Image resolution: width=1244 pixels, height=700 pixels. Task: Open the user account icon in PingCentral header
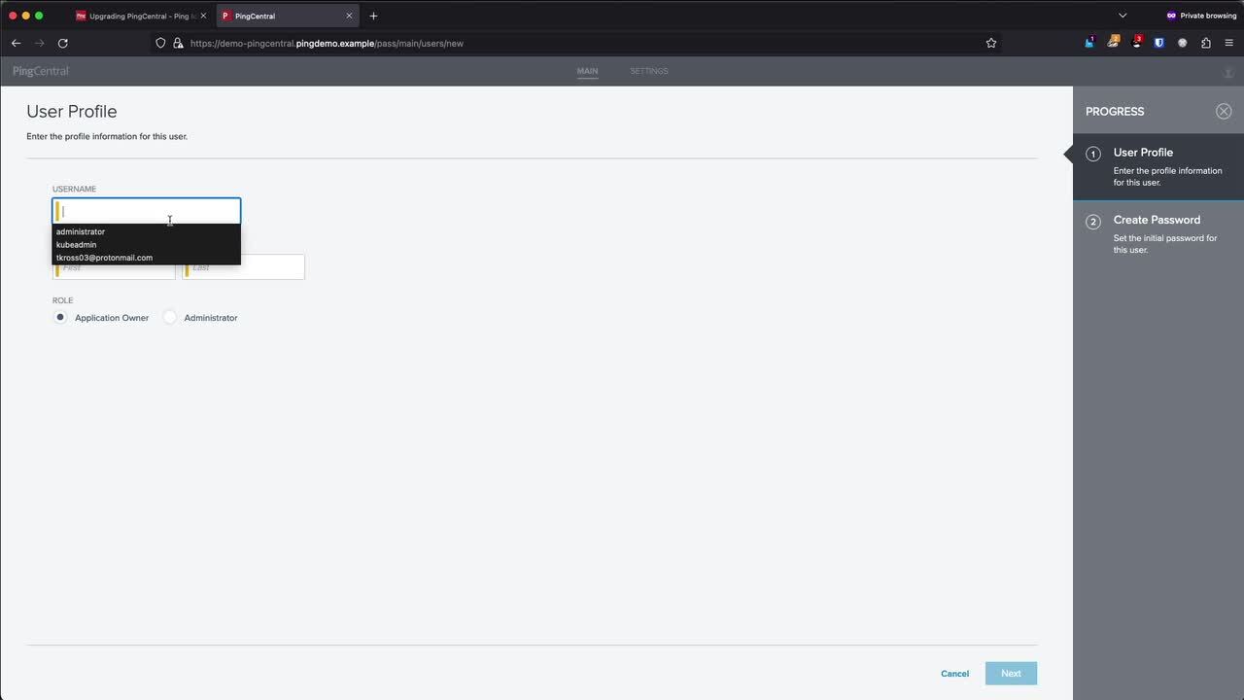(x=1228, y=73)
